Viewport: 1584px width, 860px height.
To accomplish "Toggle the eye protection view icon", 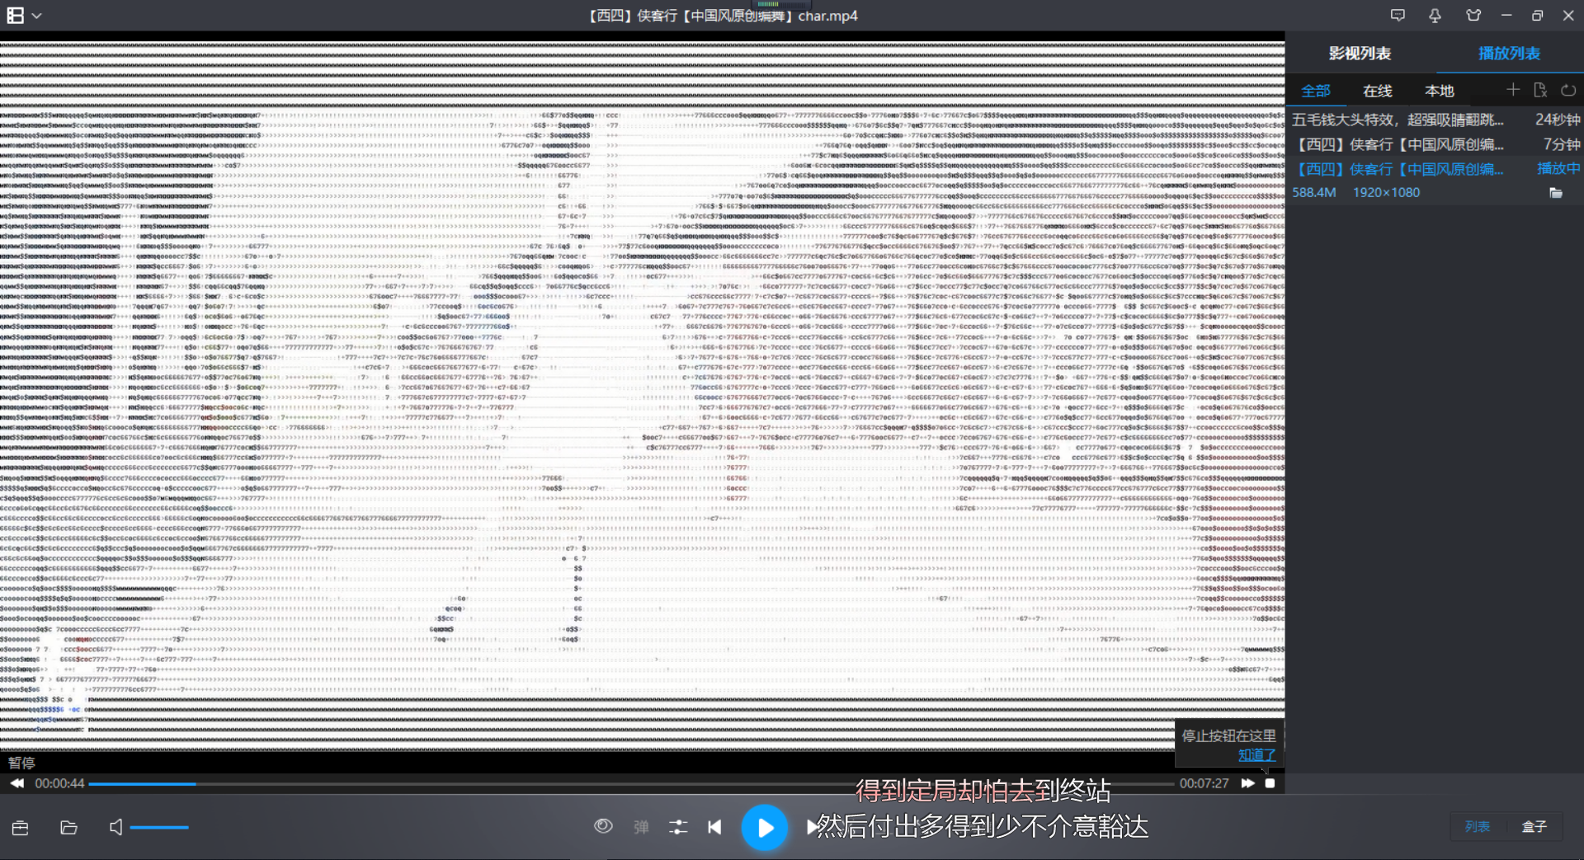I will pyautogui.click(x=603, y=826).
